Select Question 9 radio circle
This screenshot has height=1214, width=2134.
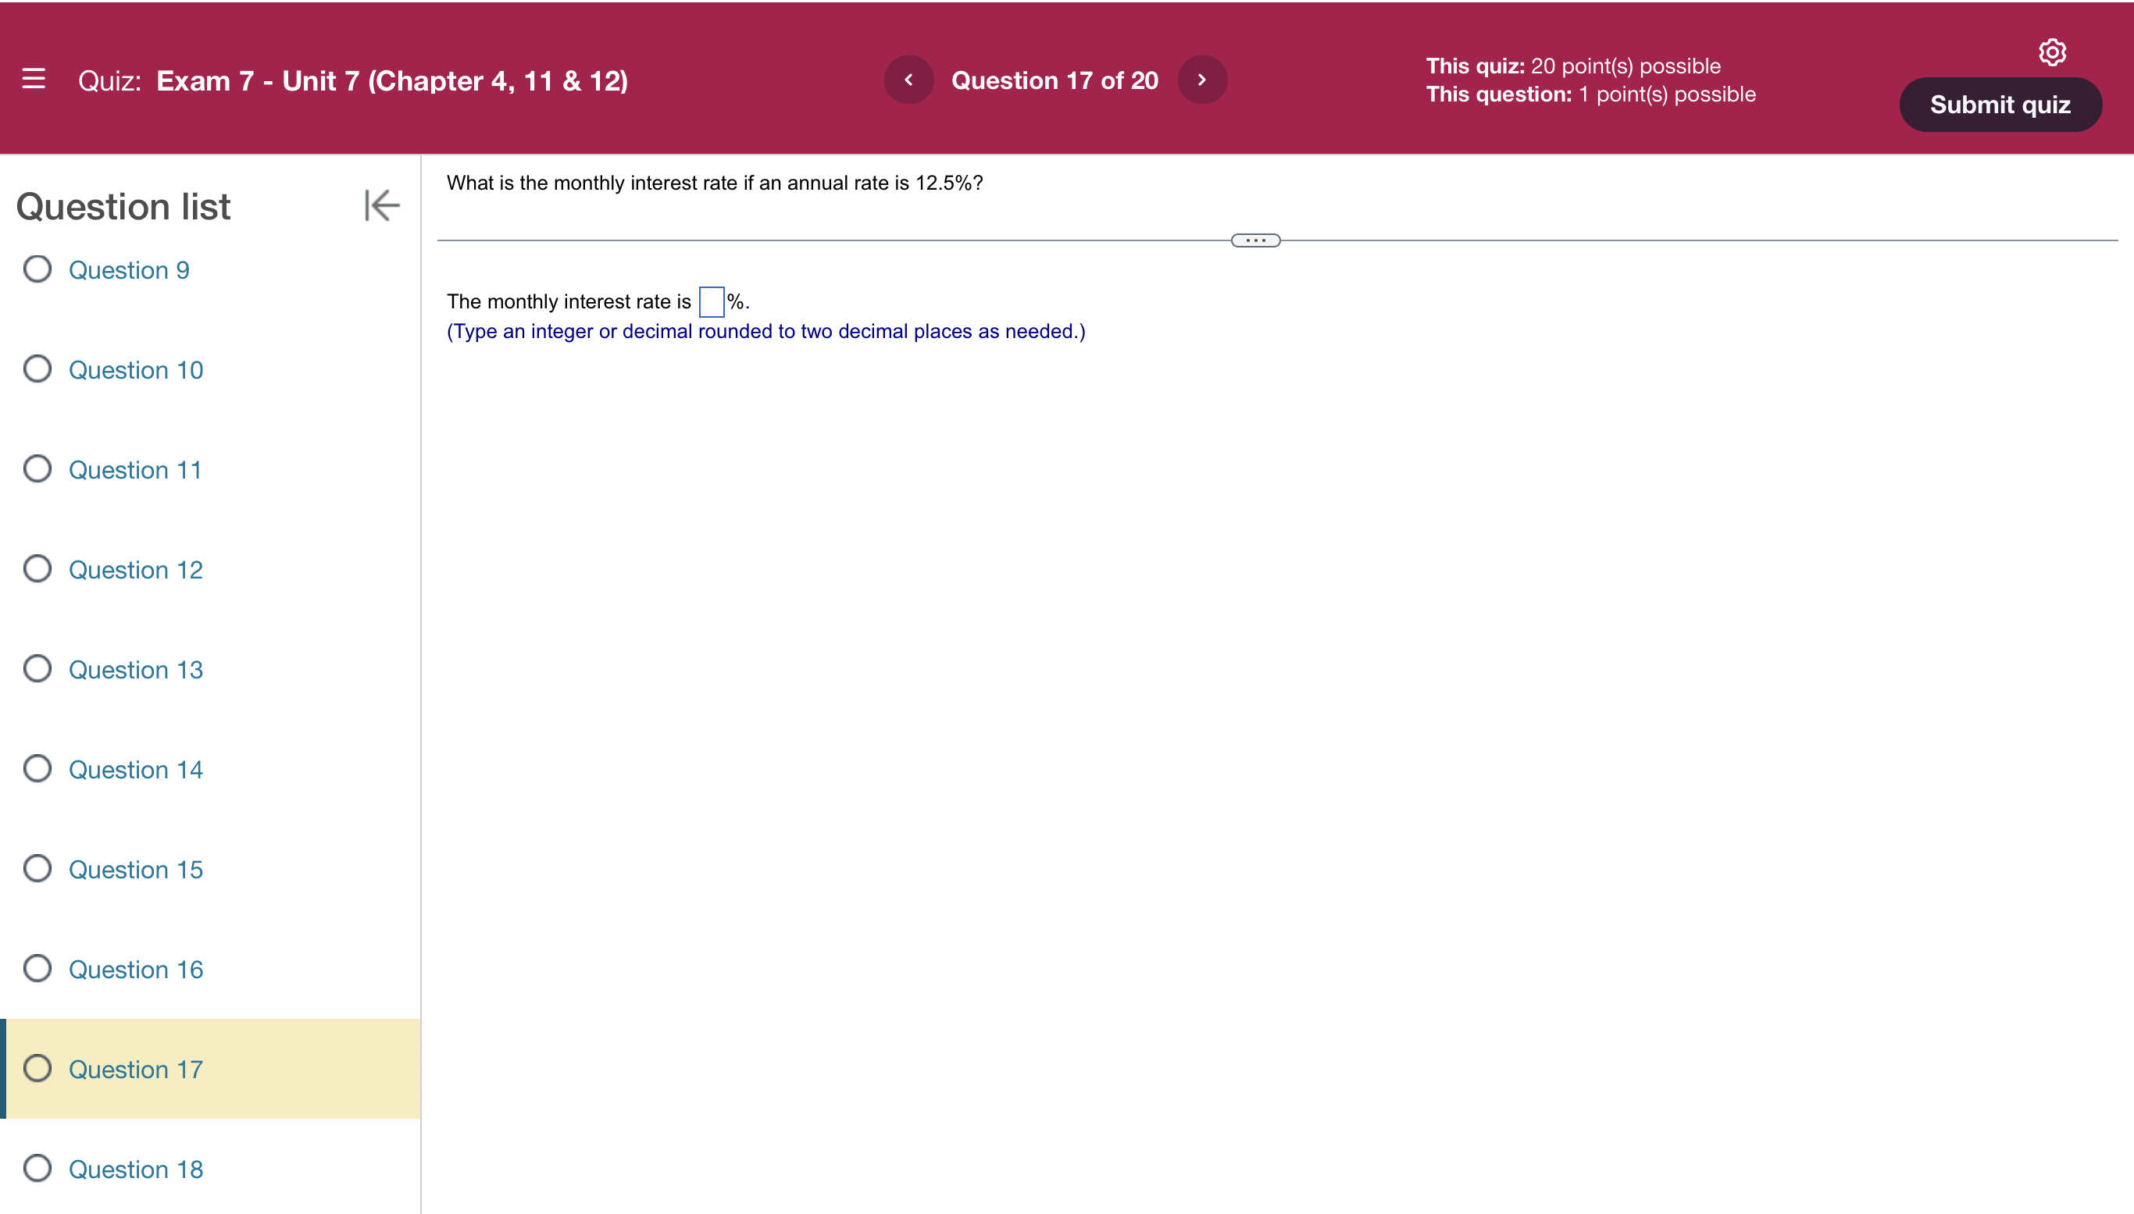(x=37, y=269)
